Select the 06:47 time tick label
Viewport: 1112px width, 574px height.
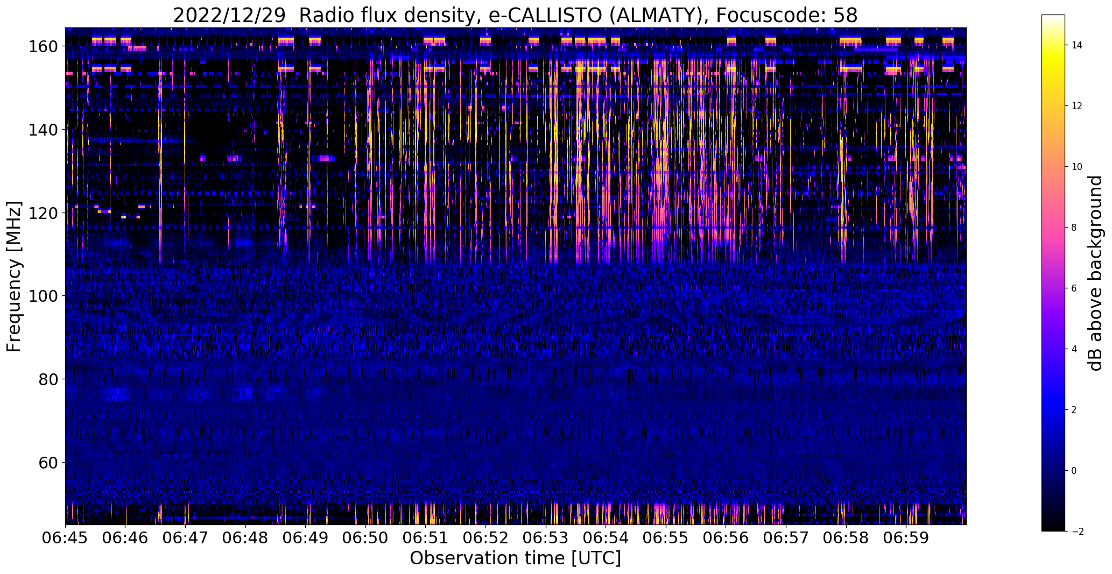click(x=186, y=537)
